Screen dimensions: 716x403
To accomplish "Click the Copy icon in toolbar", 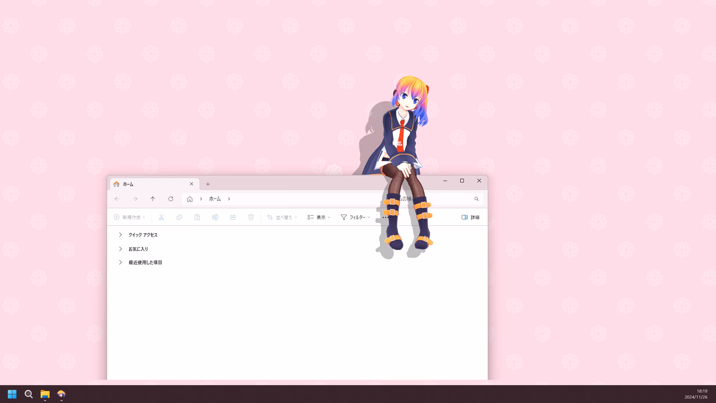I will click(179, 217).
